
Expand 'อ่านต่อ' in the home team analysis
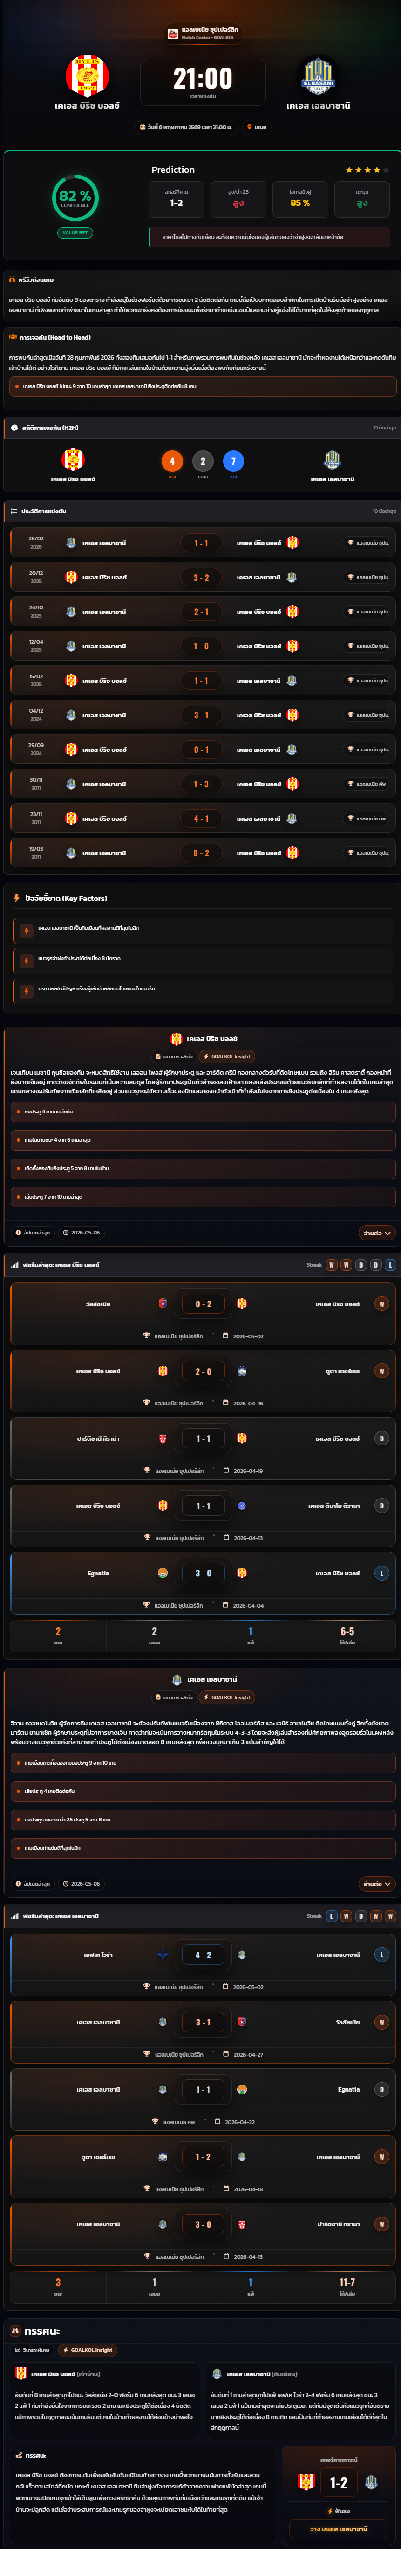coord(376,1233)
